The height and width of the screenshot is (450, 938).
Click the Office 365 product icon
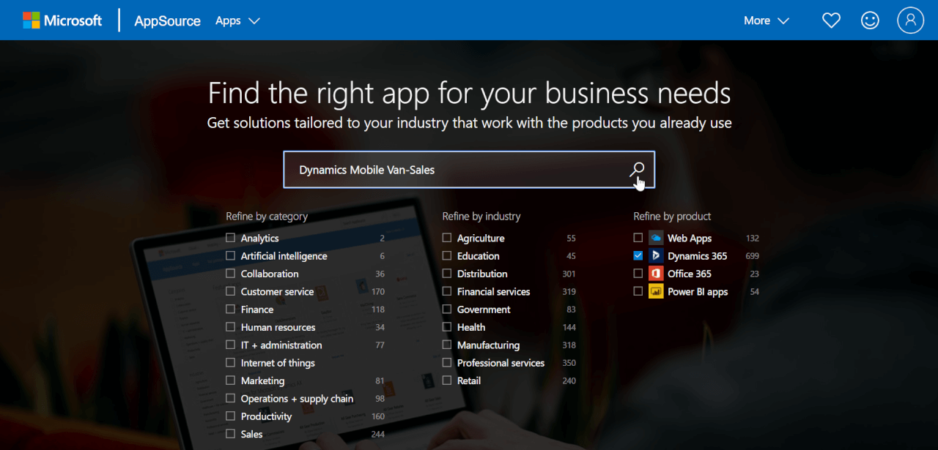(656, 274)
